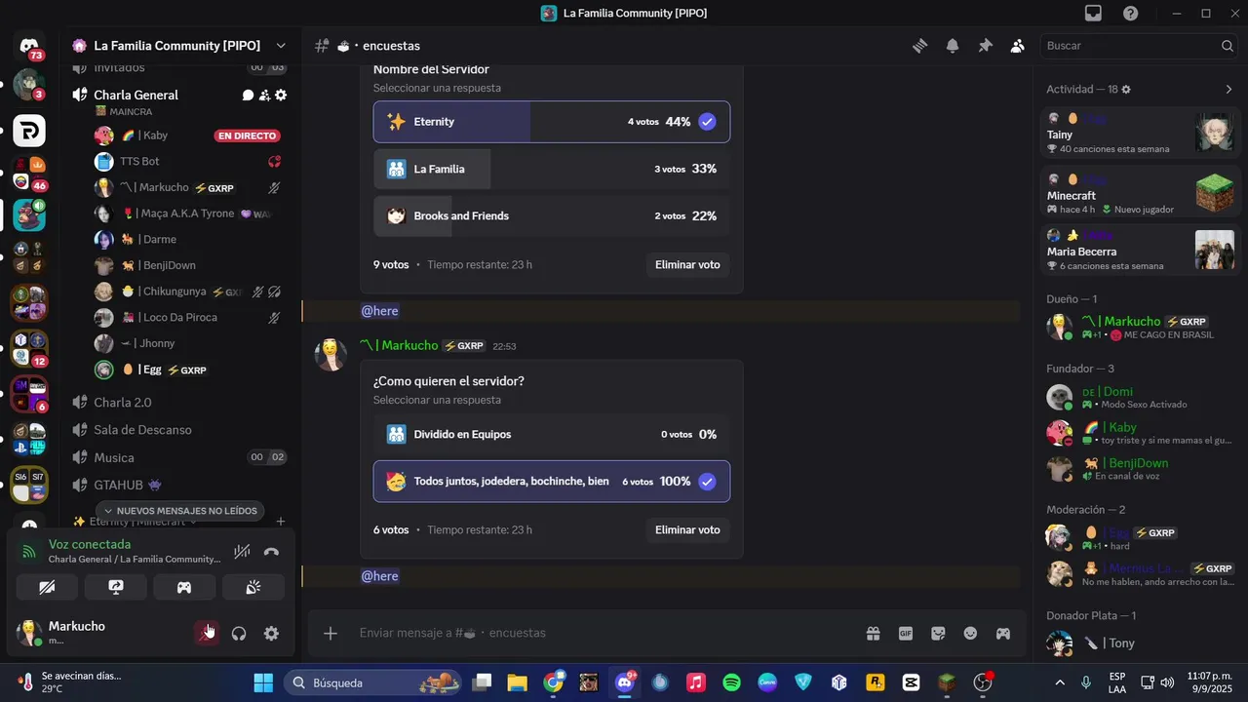Open help icon in title bar
Screen dimensions: 1248x702
(1130, 13)
